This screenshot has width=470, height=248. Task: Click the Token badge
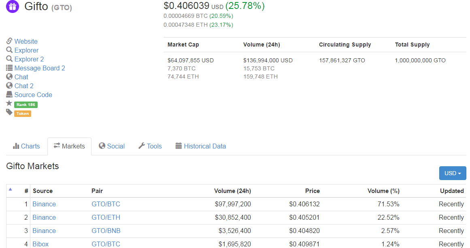tap(23, 114)
